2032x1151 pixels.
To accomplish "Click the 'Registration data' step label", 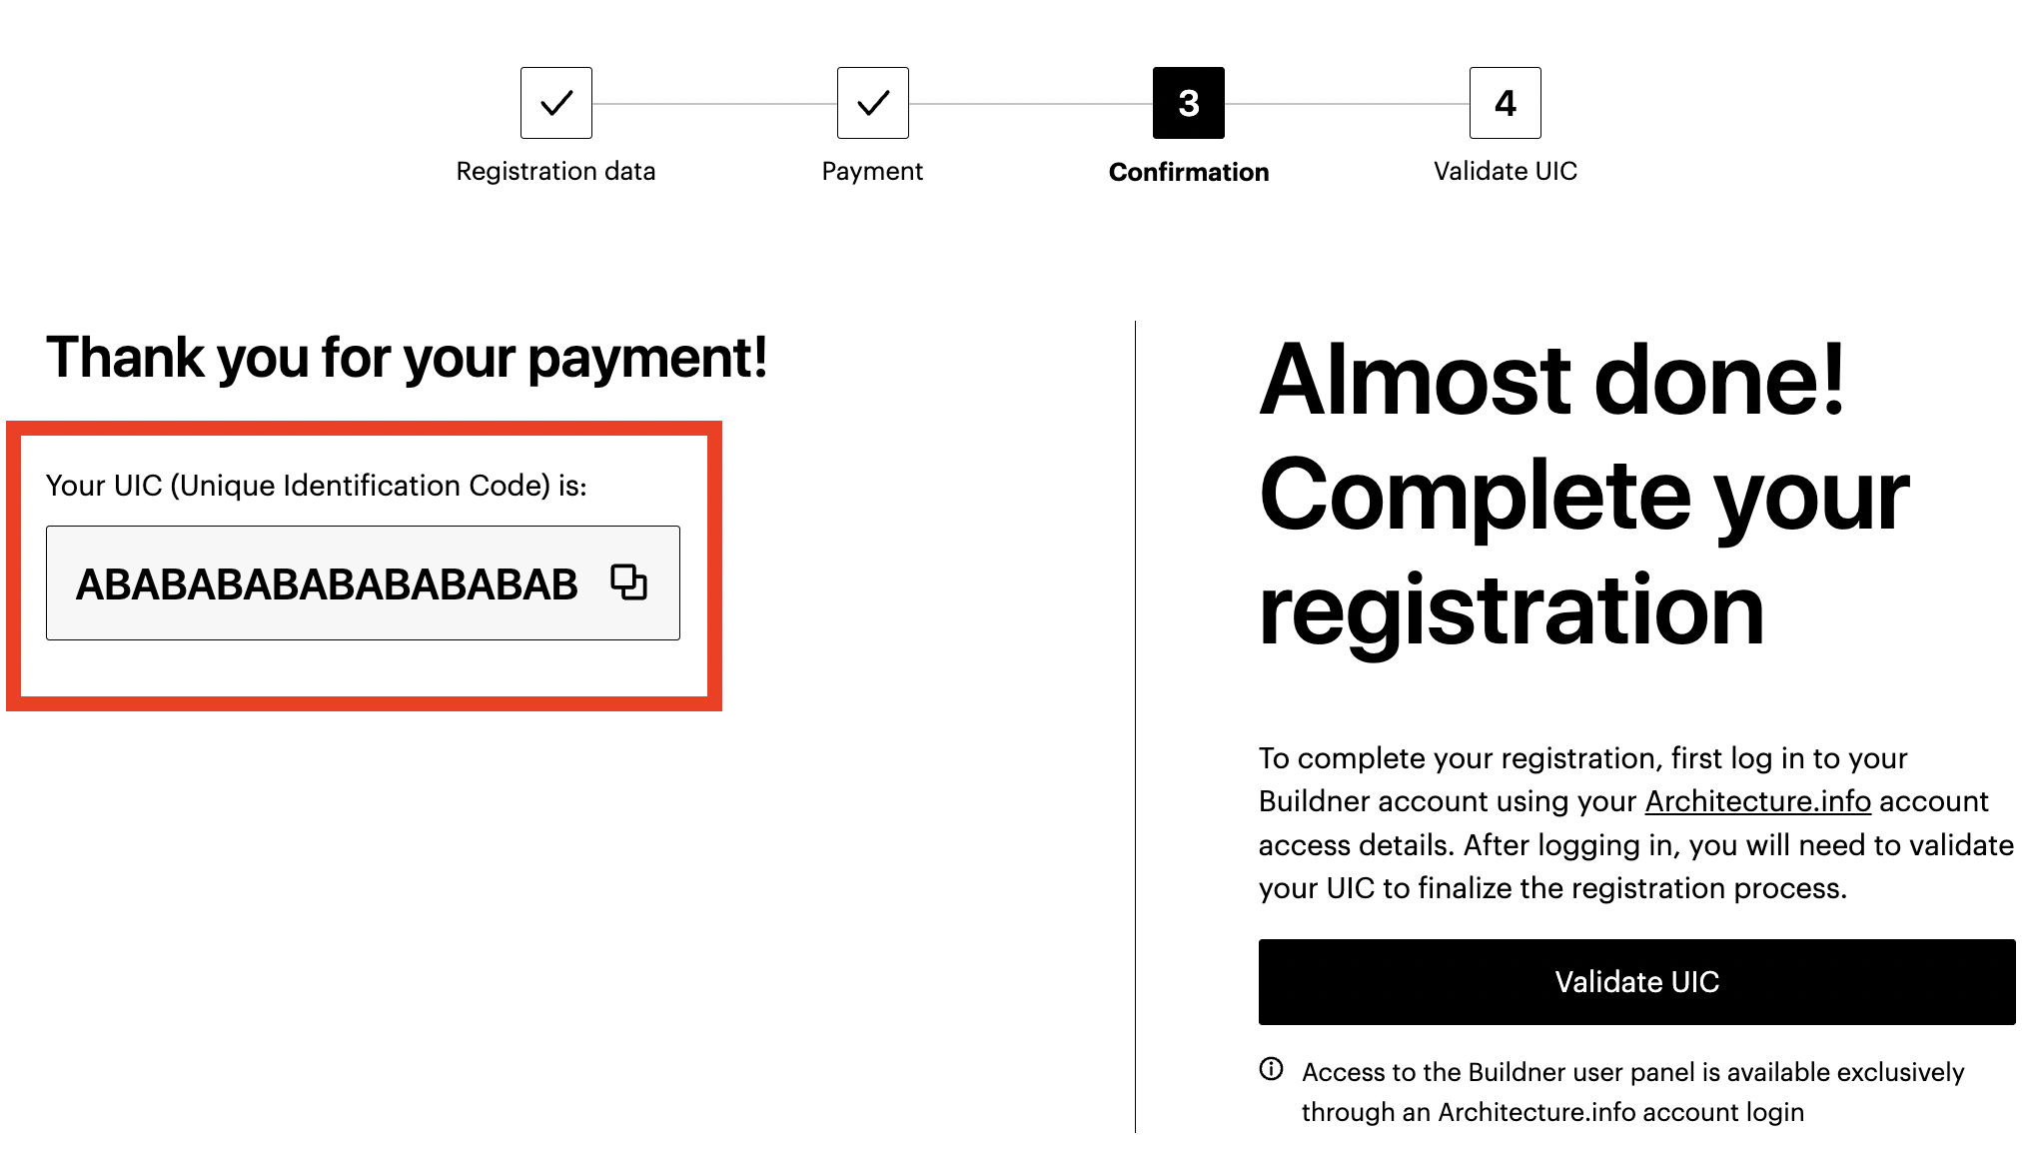I will point(555,171).
